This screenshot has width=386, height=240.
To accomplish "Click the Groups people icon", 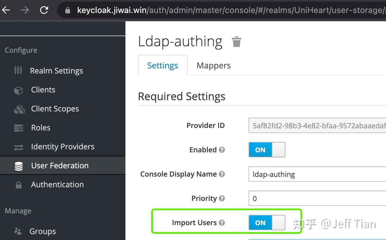I will coord(18,231).
